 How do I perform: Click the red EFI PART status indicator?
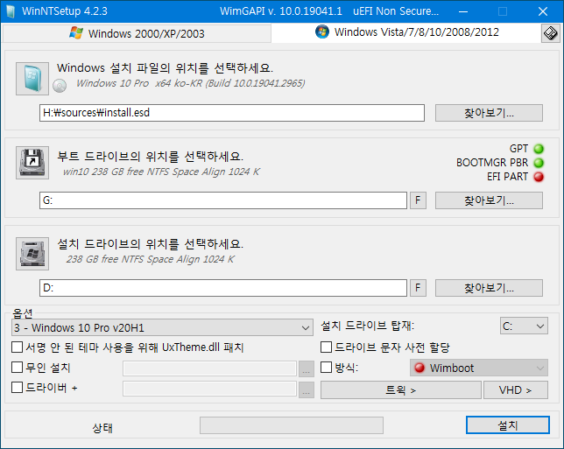click(539, 177)
